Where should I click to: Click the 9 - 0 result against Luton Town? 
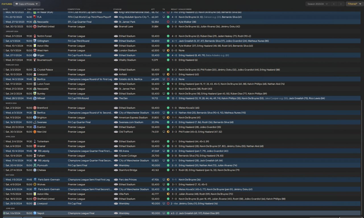(174, 84)
